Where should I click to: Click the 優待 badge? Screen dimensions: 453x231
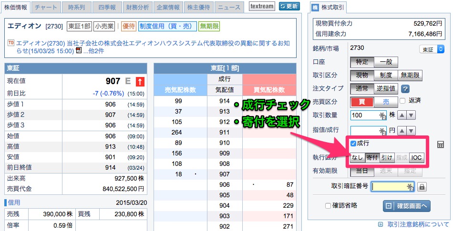129,26
